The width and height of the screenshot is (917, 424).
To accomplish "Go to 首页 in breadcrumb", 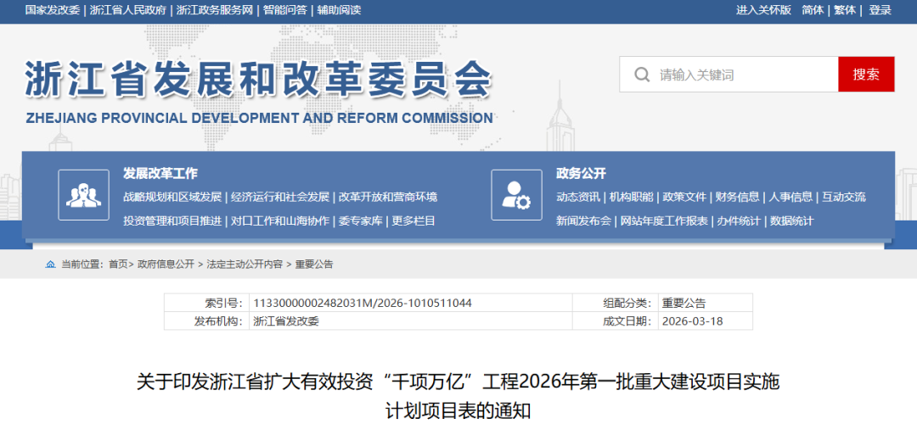I will (x=118, y=265).
